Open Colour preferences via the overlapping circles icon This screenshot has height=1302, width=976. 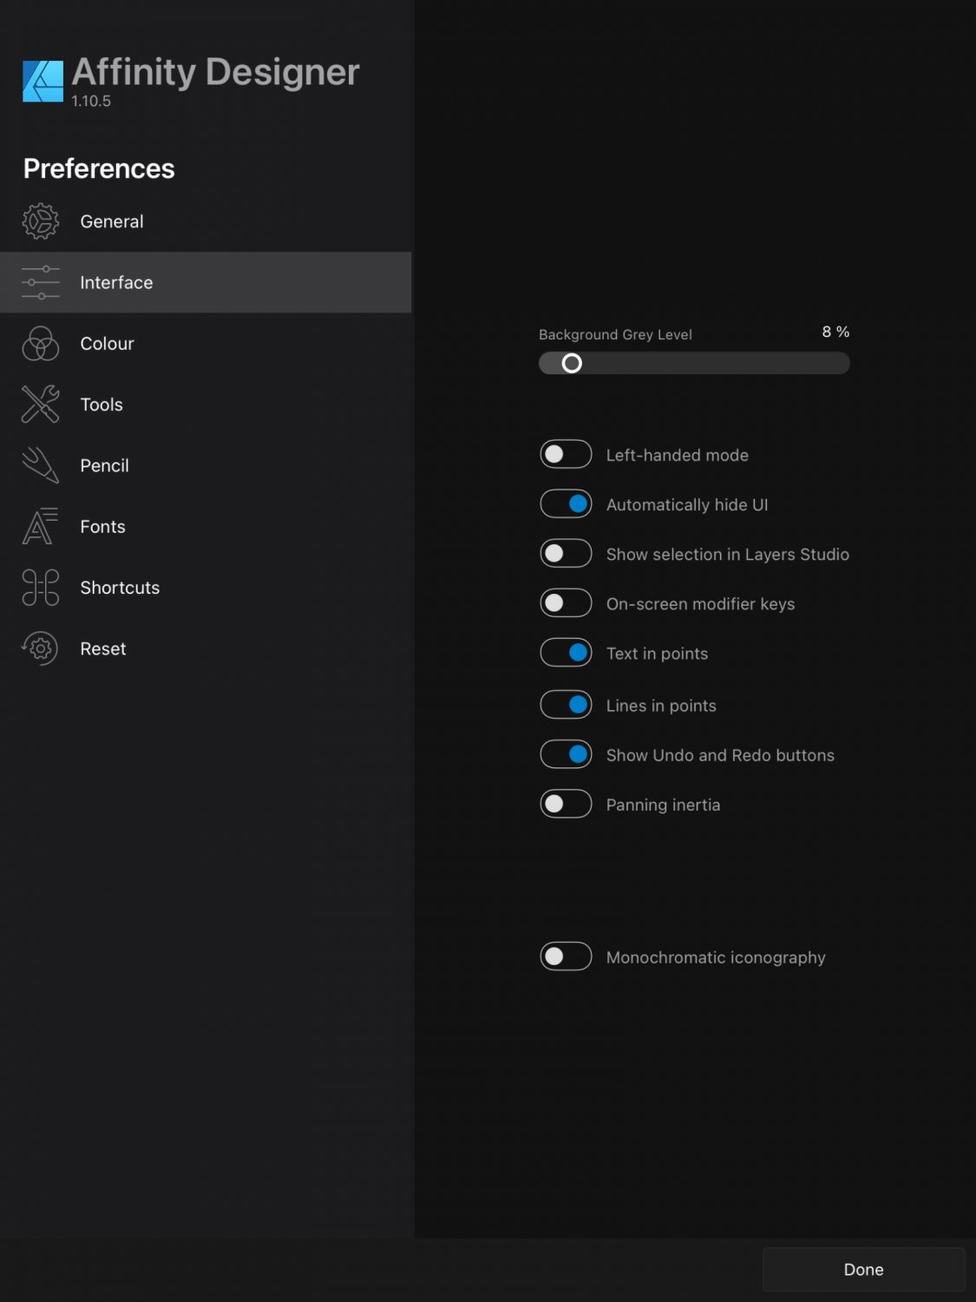pyautogui.click(x=39, y=343)
